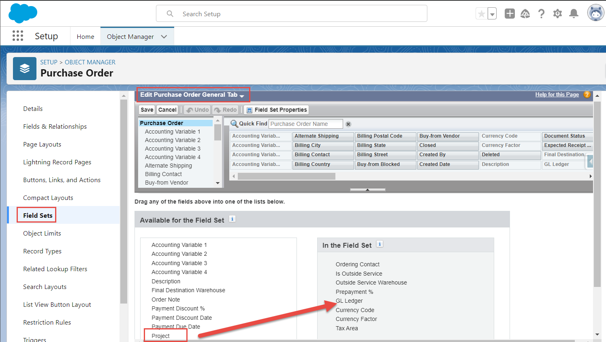Open the Trailhead guidance icon
606x342 pixels.
pyautogui.click(x=525, y=14)
